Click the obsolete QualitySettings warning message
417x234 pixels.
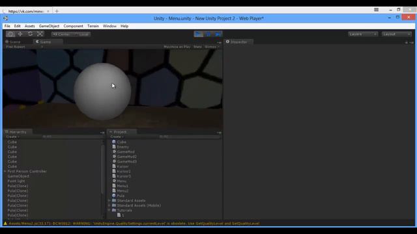[x=134, y=224]
